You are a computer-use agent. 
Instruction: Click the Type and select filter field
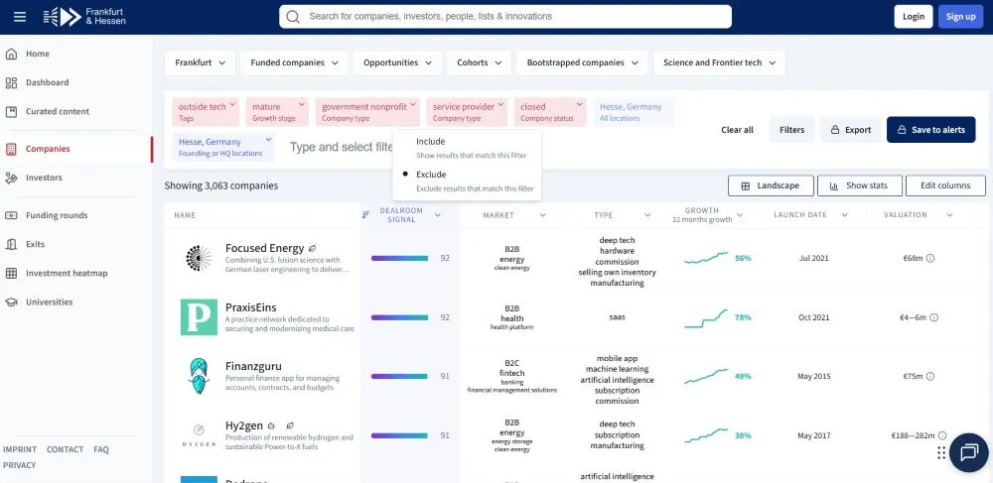[342, 148]
